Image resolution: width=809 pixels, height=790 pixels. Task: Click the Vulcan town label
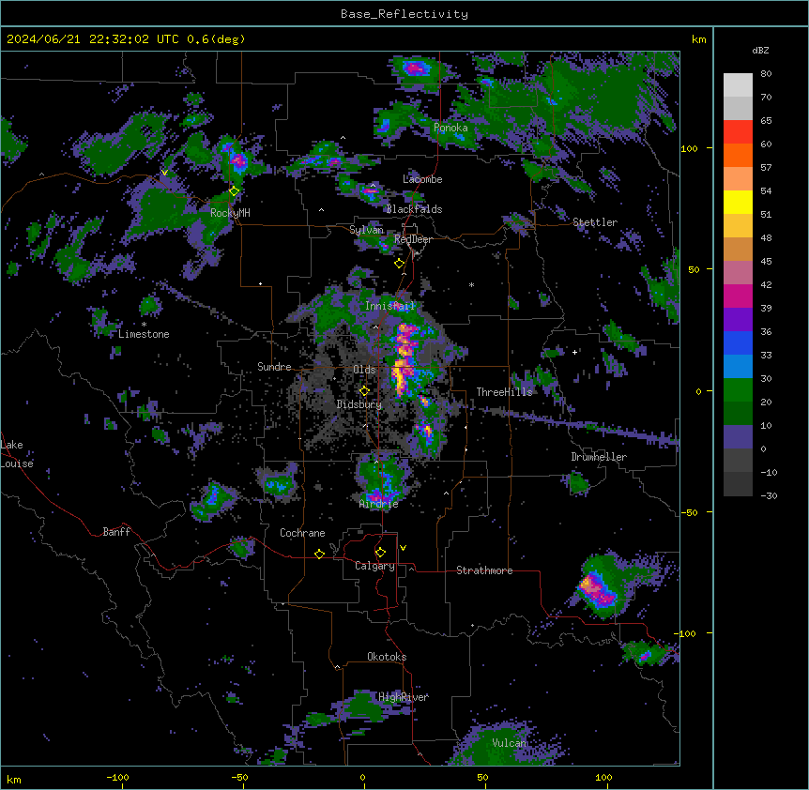point(510,743)
